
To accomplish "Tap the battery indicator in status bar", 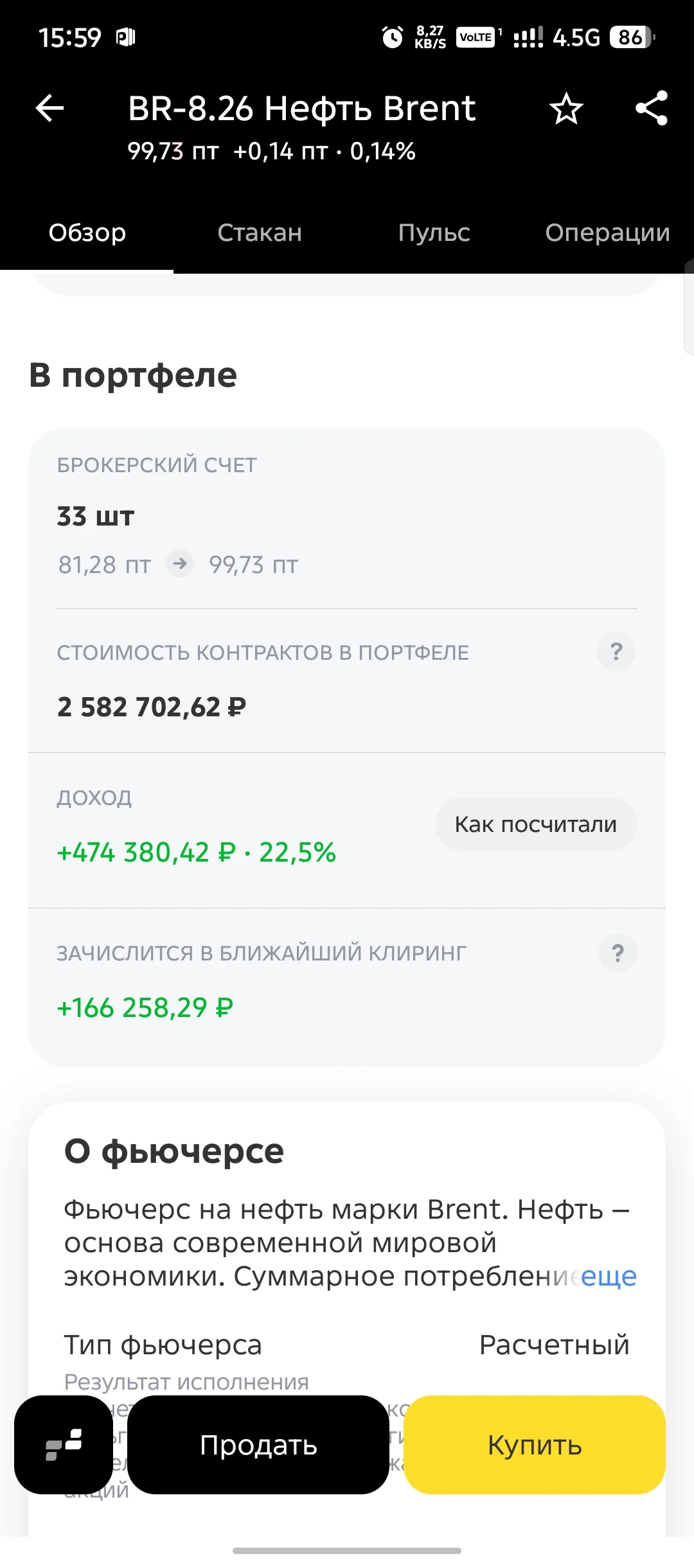I will (x=632, y=37).
